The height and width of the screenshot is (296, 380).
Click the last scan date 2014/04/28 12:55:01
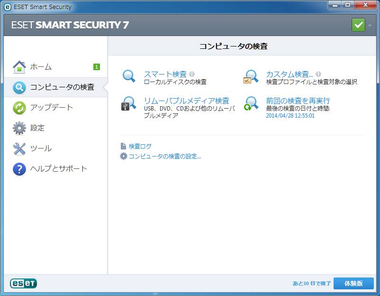click(x=290, y=115)
